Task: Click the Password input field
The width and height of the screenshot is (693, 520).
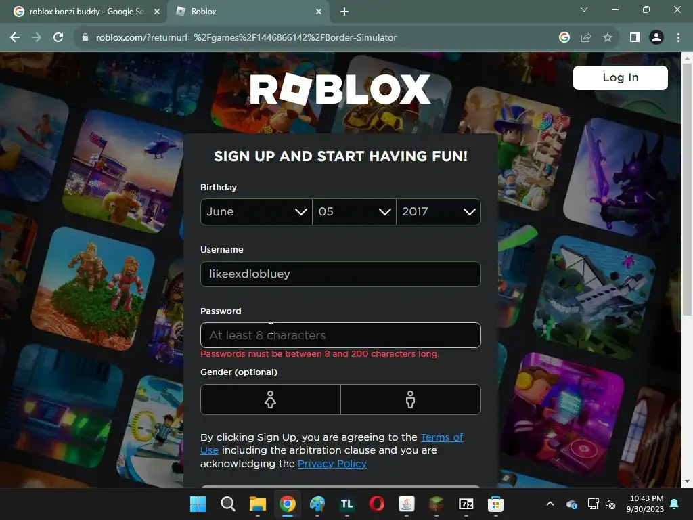Action: pos(340,335)
